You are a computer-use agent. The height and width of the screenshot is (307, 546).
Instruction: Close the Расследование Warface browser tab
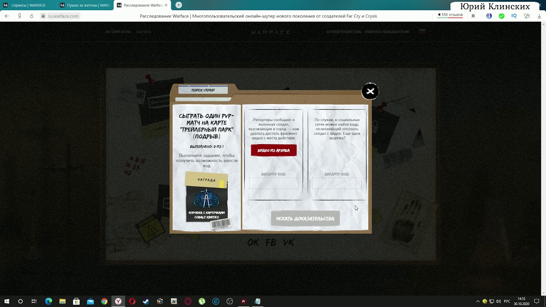[x=167, y=5]
